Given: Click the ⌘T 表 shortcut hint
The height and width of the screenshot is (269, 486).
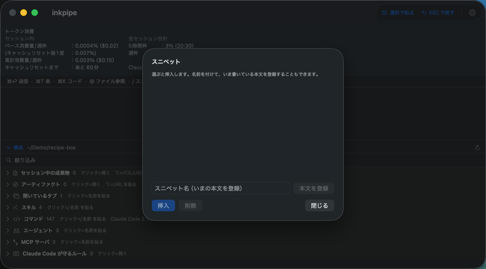Looking at the screenshot, I should 43,81.
